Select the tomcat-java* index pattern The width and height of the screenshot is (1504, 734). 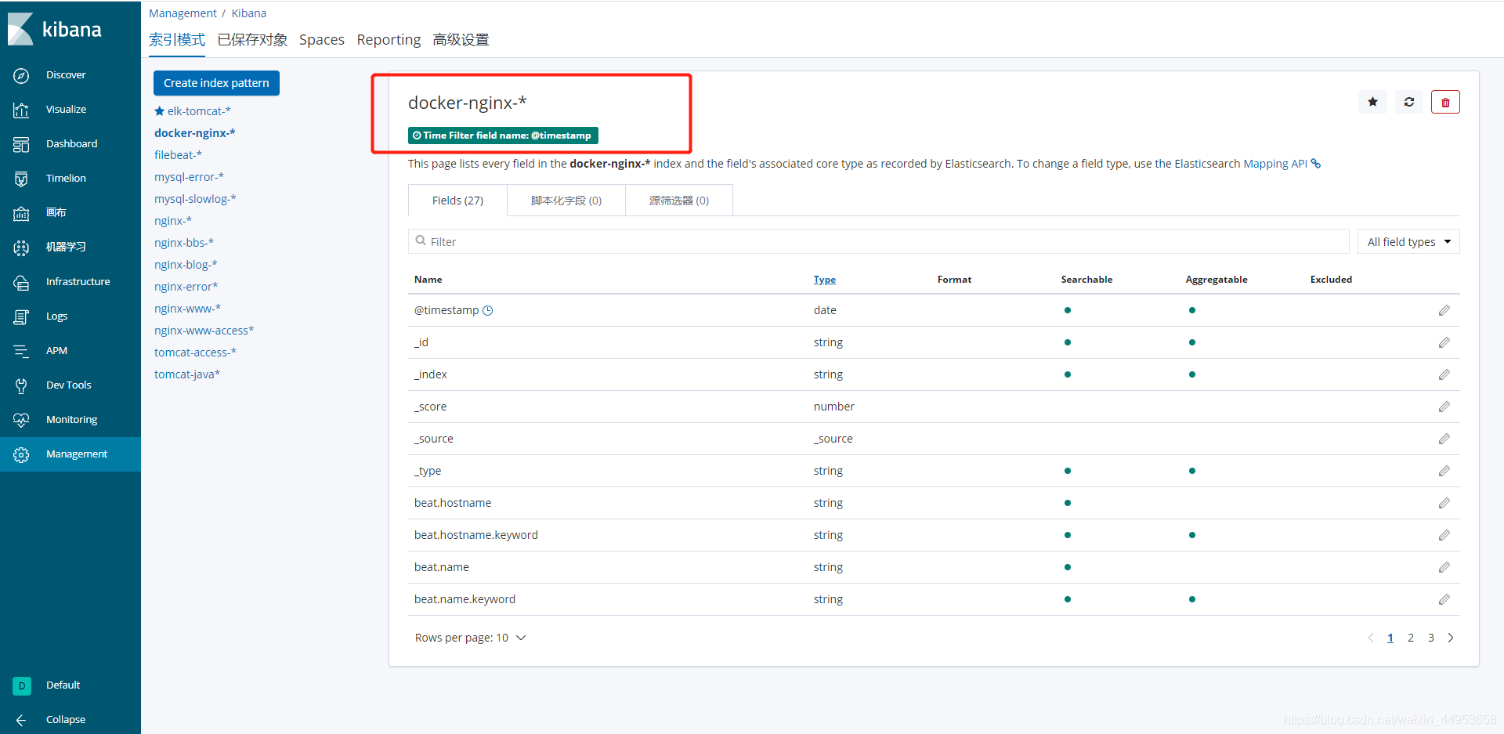[x=187, y=374]
